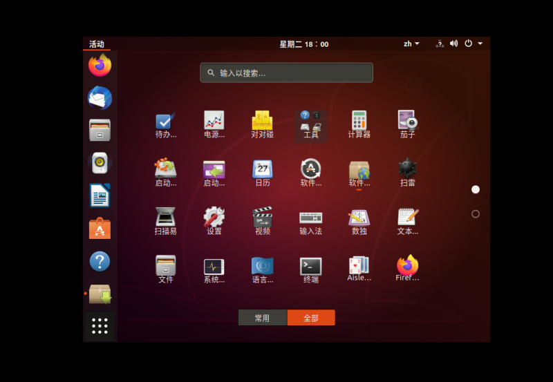Click the 输入以搜索 search field

(286, 73)
